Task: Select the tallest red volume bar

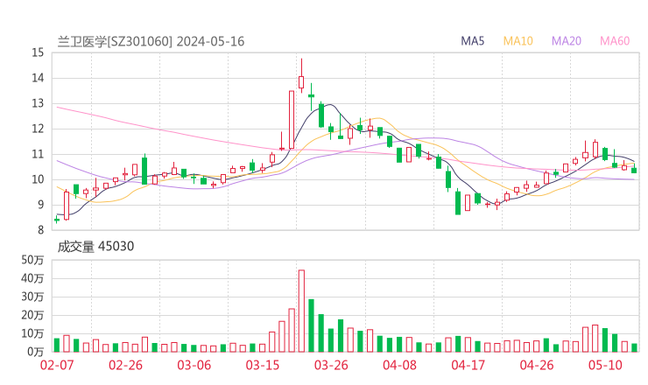Action: (x=301, y=311)
